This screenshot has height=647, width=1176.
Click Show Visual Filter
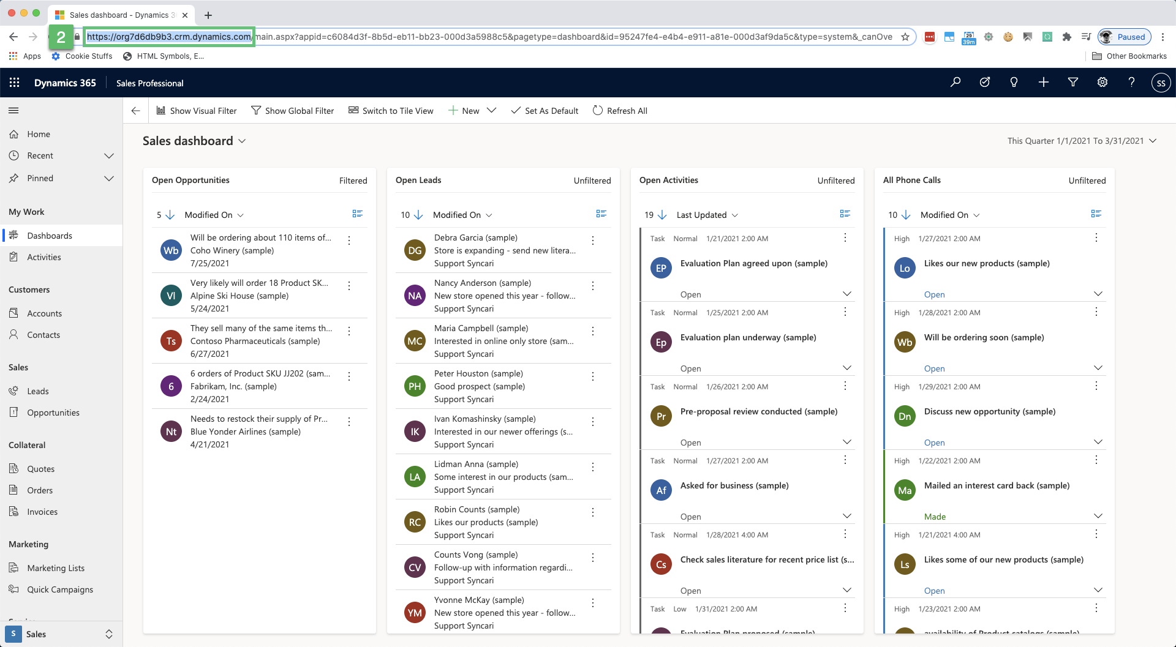[196, 111]
